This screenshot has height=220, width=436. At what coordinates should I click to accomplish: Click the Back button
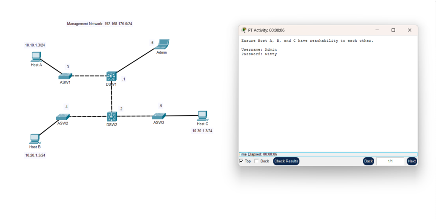(x=368, y=161)
